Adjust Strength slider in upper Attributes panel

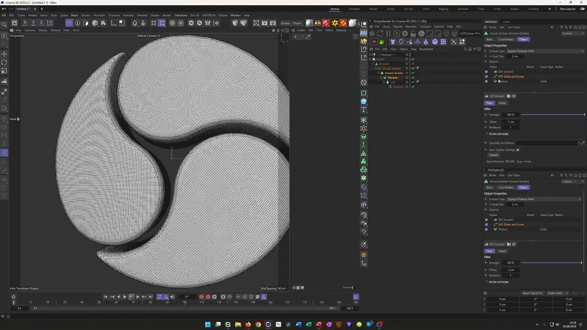coord(553,115)
